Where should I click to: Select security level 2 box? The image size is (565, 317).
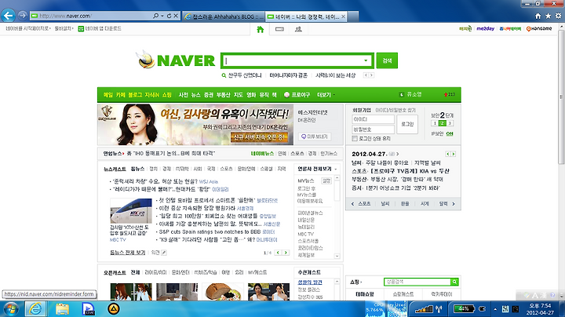tap(443, 123)
